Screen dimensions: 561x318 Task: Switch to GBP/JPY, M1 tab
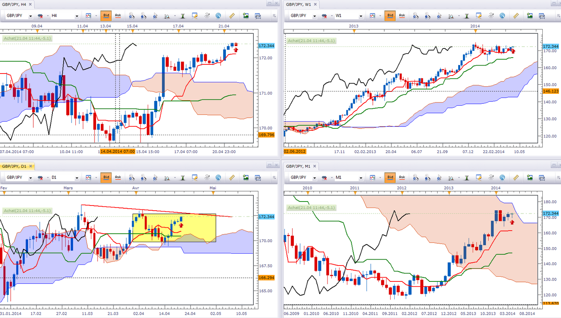tap(302, 166)
